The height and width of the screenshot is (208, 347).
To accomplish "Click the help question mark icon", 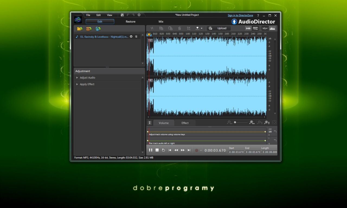I will [x=258, y=15].
